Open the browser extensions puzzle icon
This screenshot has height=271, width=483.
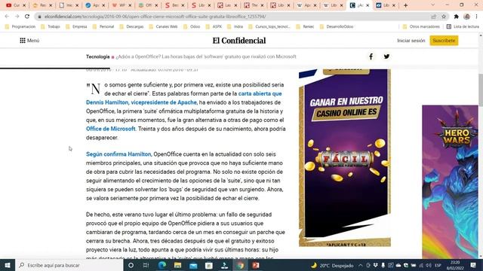[456, 17]
